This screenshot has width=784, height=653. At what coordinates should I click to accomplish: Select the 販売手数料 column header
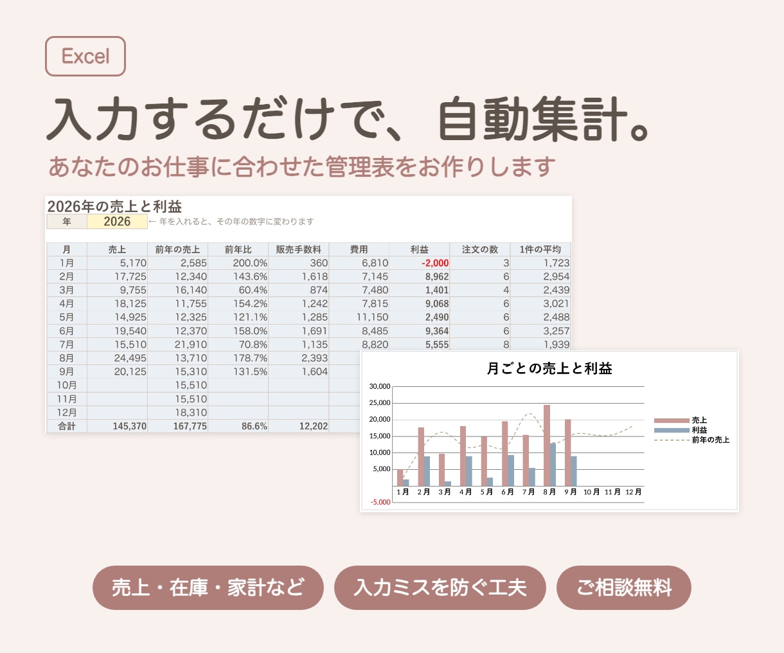299,249
